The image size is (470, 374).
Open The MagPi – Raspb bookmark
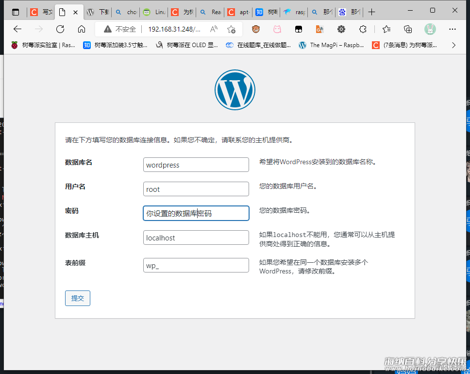click(331, 45)
